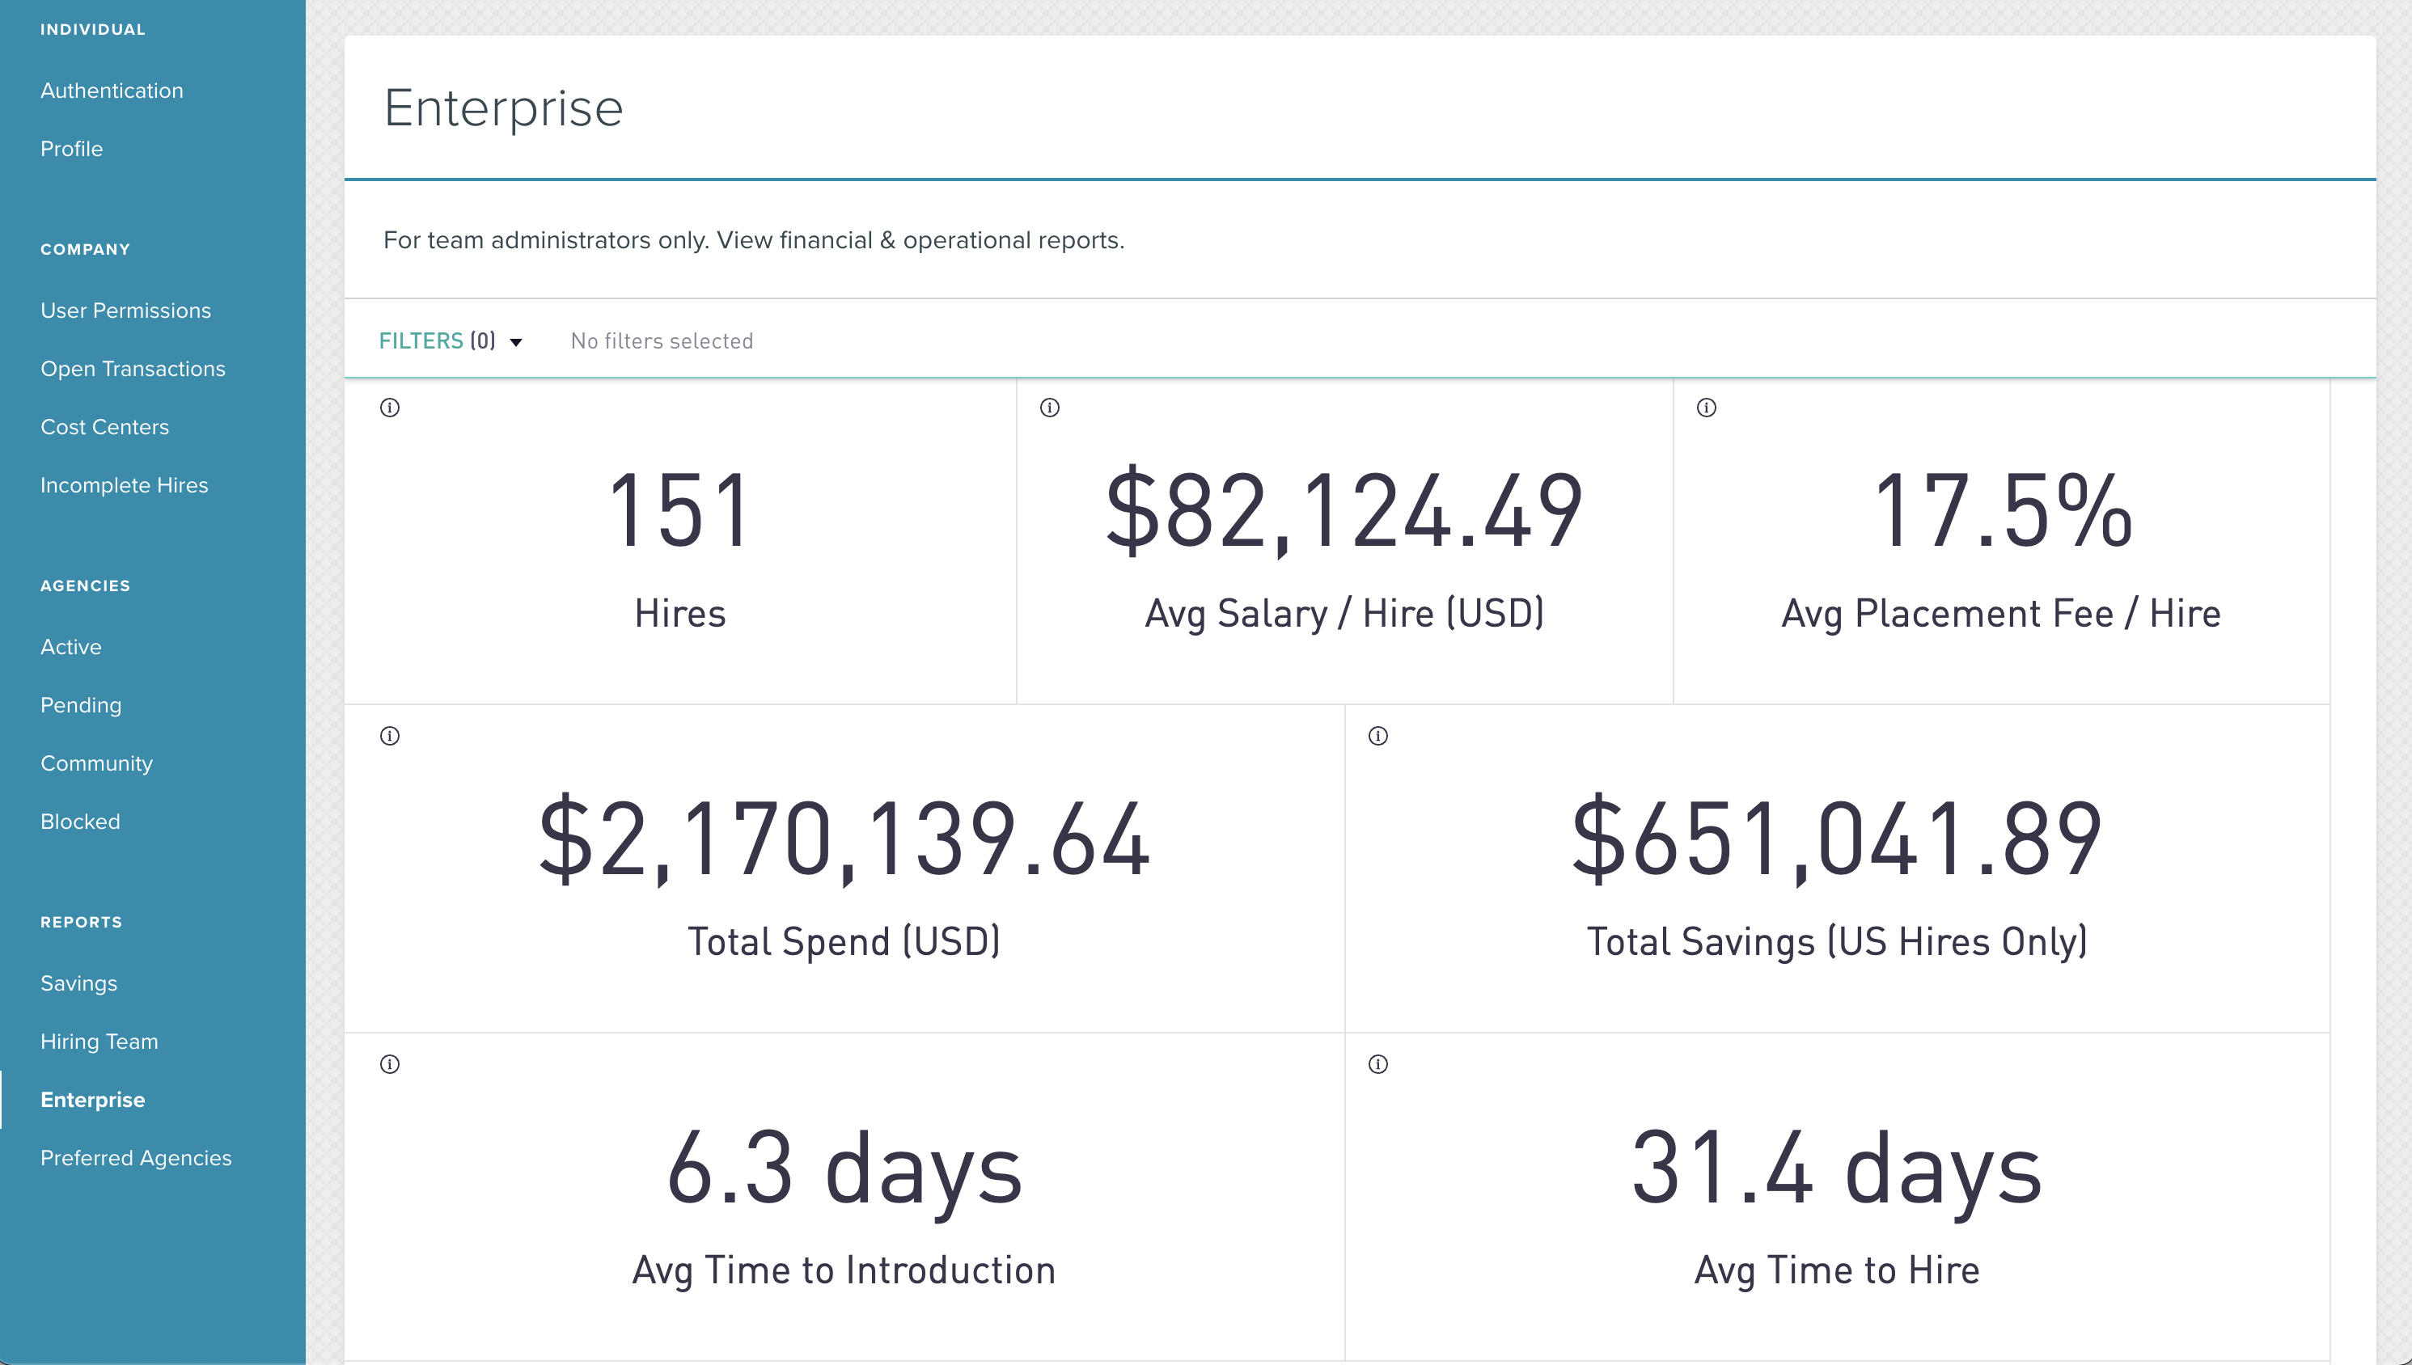Open Hiring Team report

point(99,1042)
